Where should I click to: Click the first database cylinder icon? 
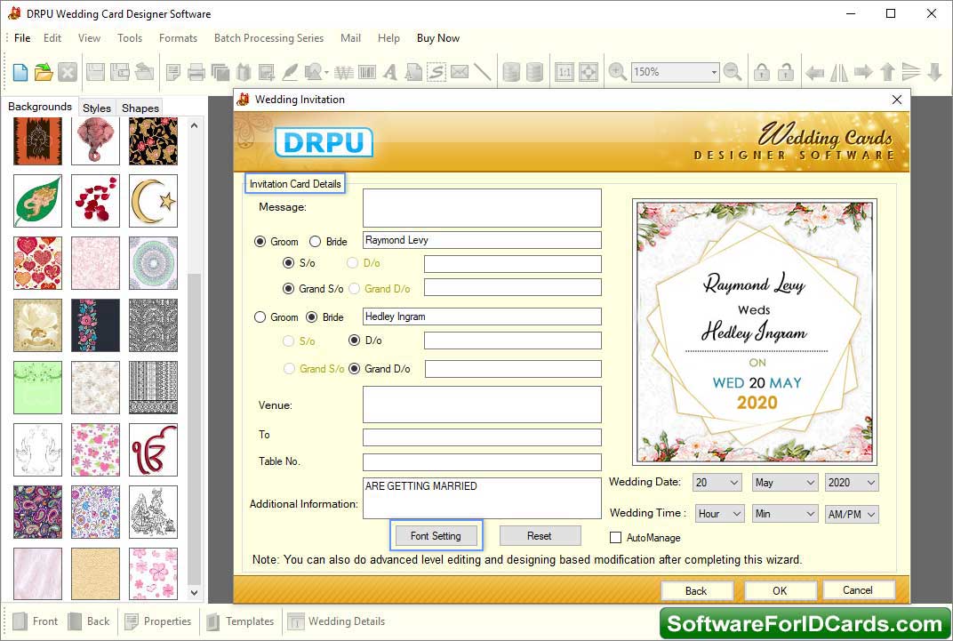(511, 72)
